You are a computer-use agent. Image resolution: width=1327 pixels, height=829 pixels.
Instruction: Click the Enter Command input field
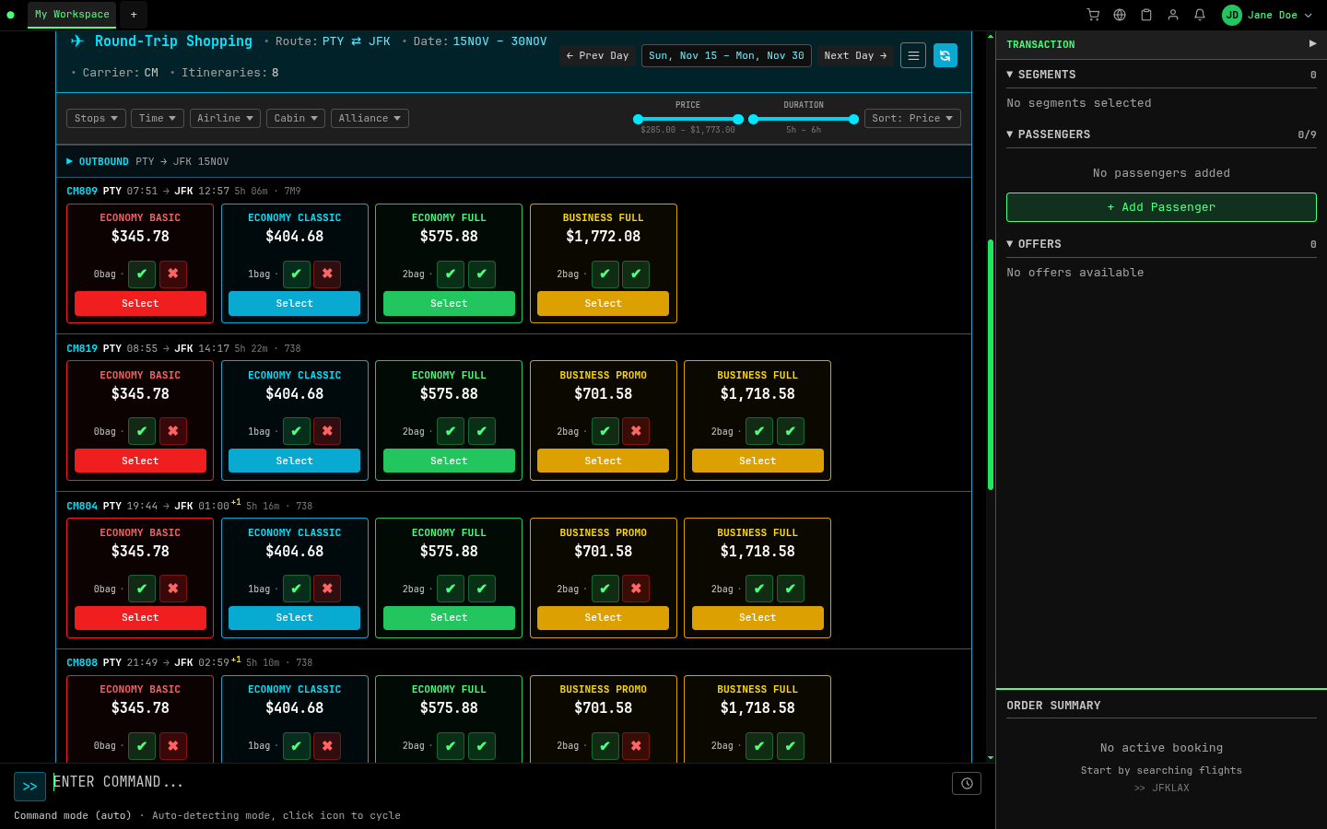coord(498,782)
